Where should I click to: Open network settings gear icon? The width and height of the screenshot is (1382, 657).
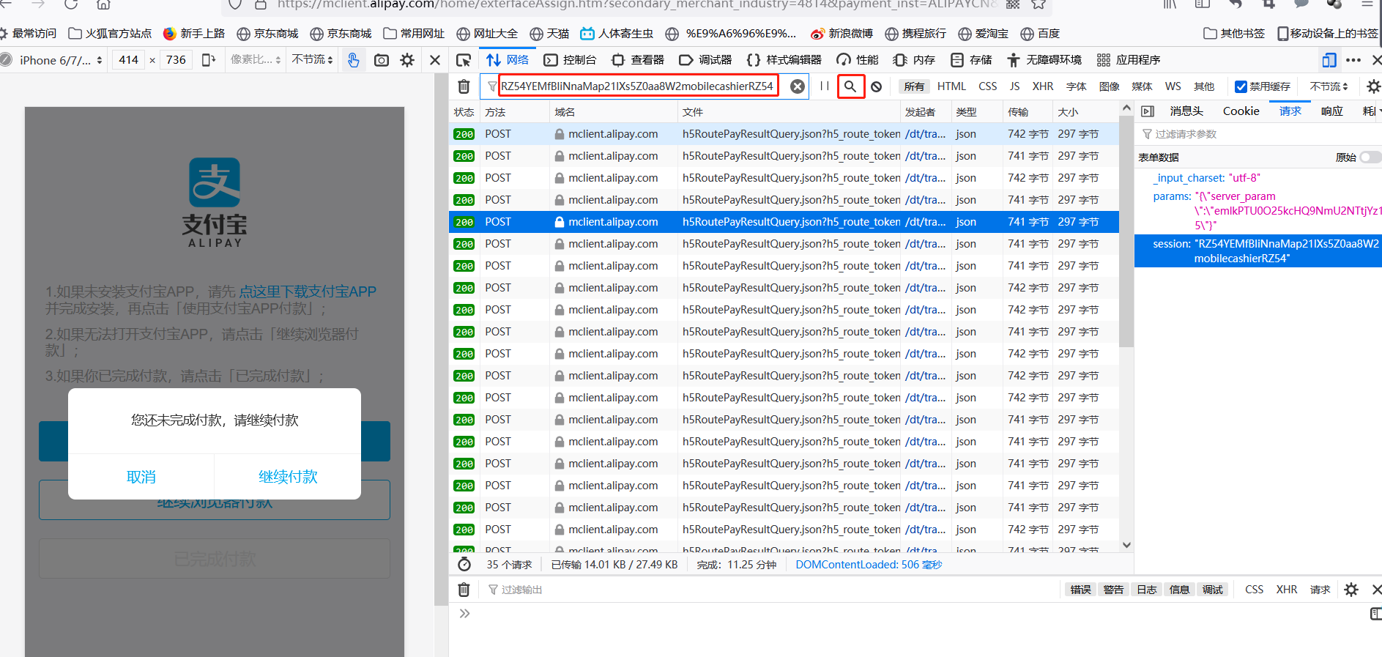(1373, 86)
